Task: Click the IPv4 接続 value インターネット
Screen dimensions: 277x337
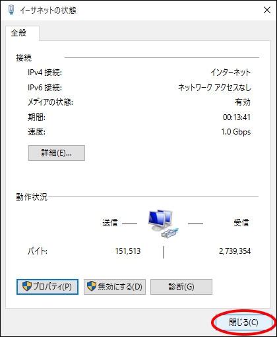Action: tap(231, 72)
